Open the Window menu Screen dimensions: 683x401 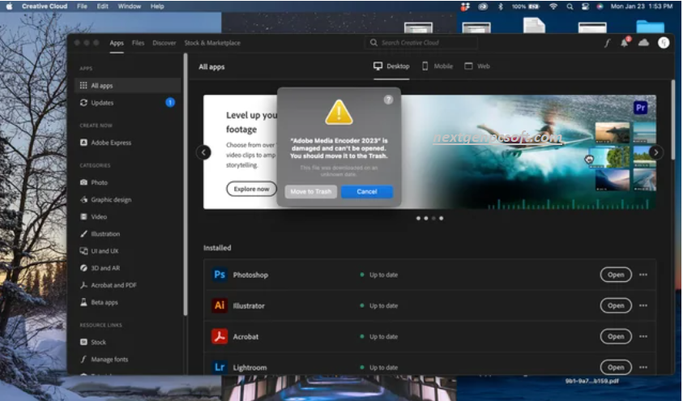tap(130, 6)
